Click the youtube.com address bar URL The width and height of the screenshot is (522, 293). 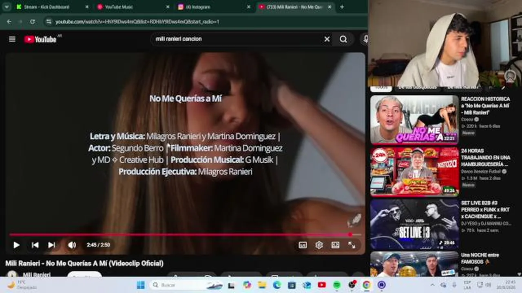pos(137,22)
